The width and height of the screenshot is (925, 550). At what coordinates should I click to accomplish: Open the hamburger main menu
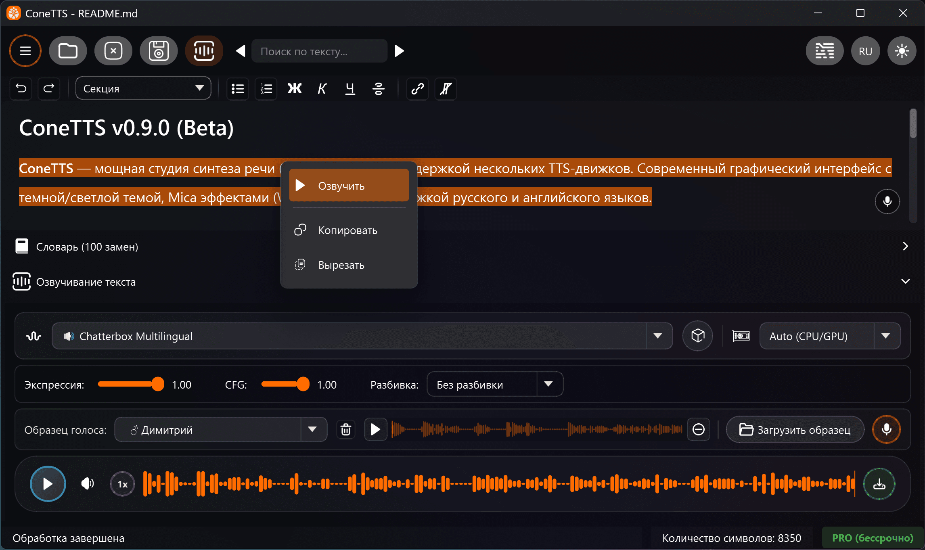(25, 51)
